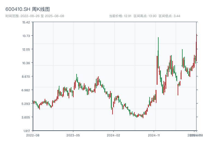Viewport: 218px width, 163px height.
Task: Click the range high label 区间高点: 13.90
Action: (x=145, y=16)
